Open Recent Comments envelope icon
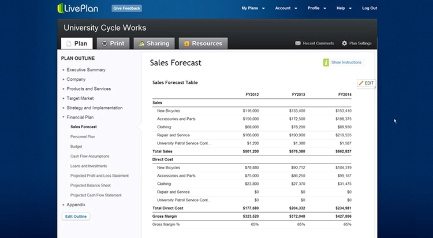 click(298, 43)
